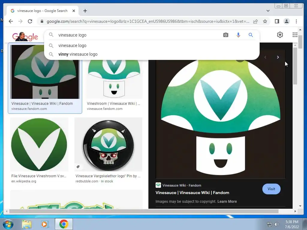Open 'Vinesauce | Vinesauce Wiki | Fandom' result title
This screenshot has width=307, height=230.
(x=42, y=103)
